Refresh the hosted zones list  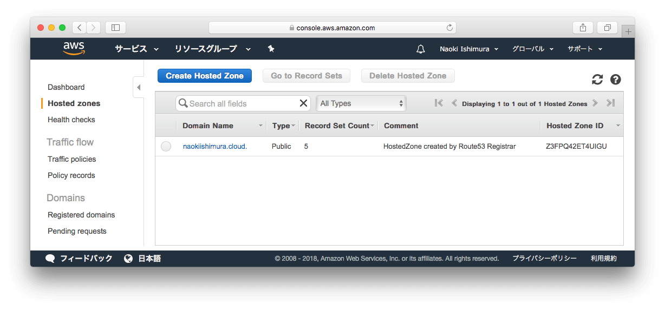pyautogui.click(x=597, y=80)
